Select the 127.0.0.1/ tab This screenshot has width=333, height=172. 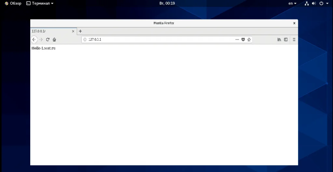(54, 31)
